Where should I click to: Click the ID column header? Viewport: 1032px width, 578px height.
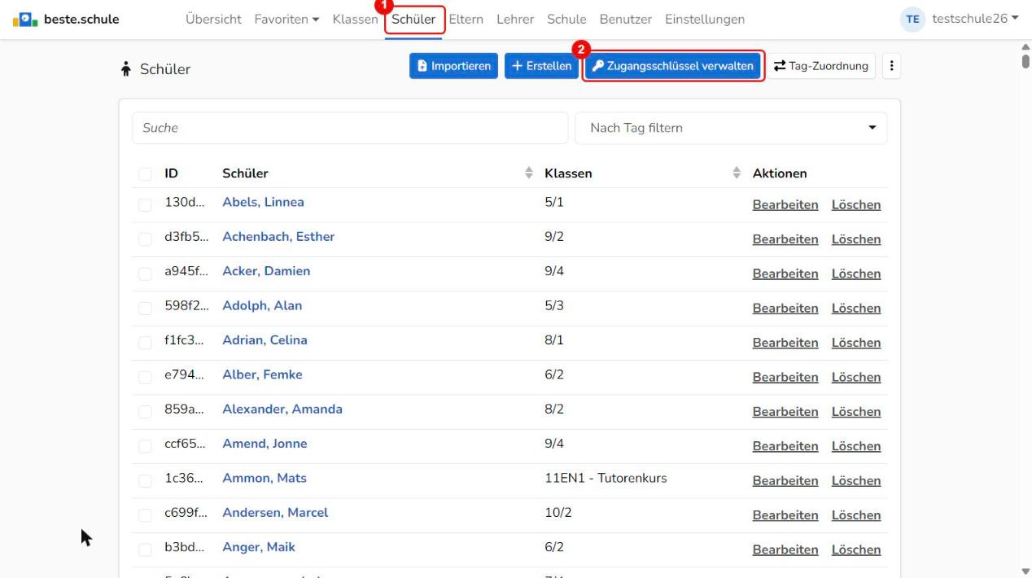(x=171, y=173)
